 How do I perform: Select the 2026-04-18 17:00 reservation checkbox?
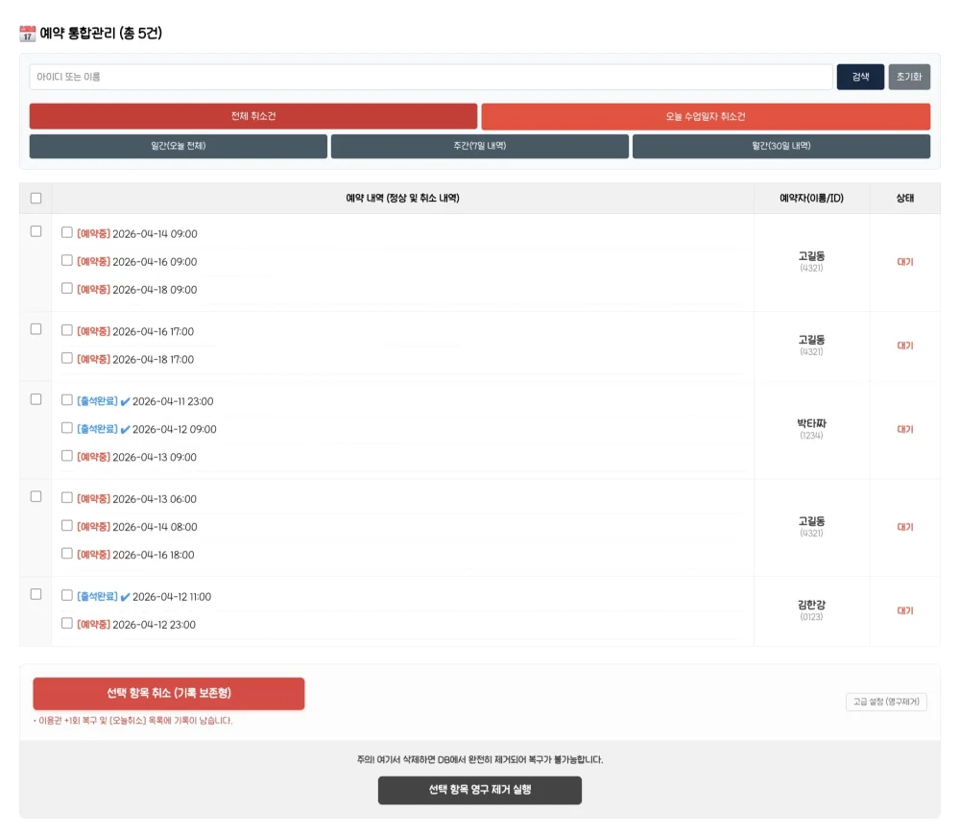pyautogui.click(x=67, y=358)
